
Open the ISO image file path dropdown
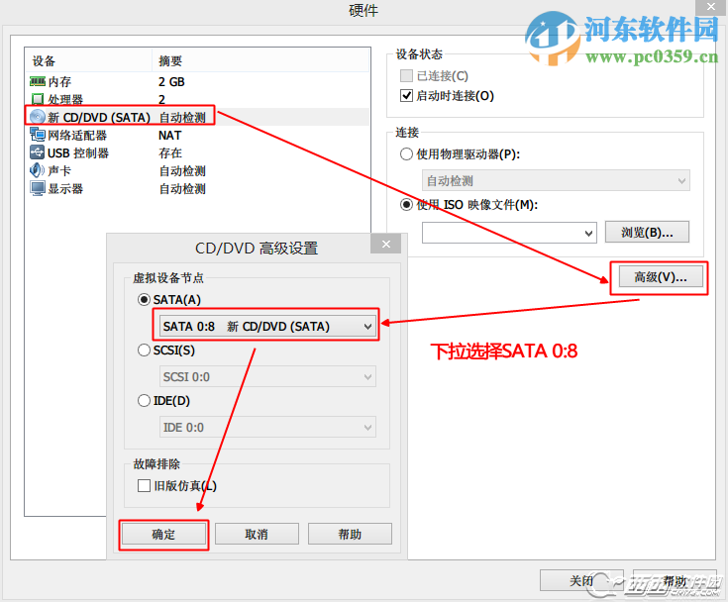pos(509,232)
